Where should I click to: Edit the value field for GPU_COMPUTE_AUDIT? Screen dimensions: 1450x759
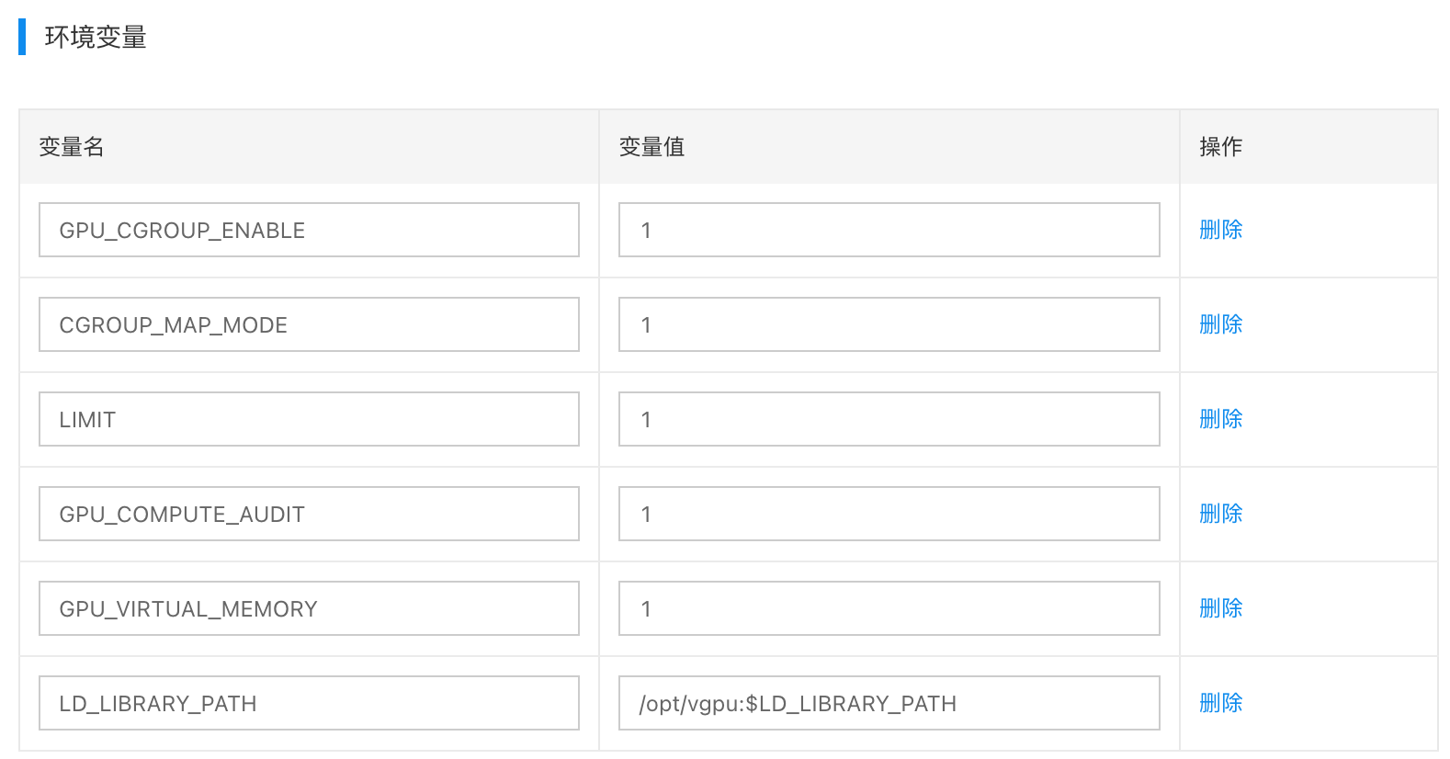(889, 514)
